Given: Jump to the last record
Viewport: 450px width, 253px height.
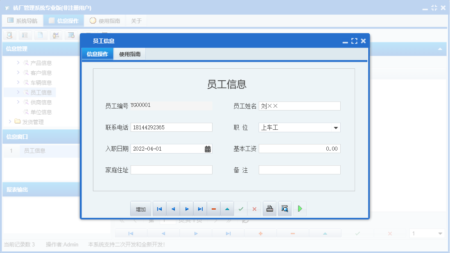Looking at the screenshot, I should click(200, 209).
